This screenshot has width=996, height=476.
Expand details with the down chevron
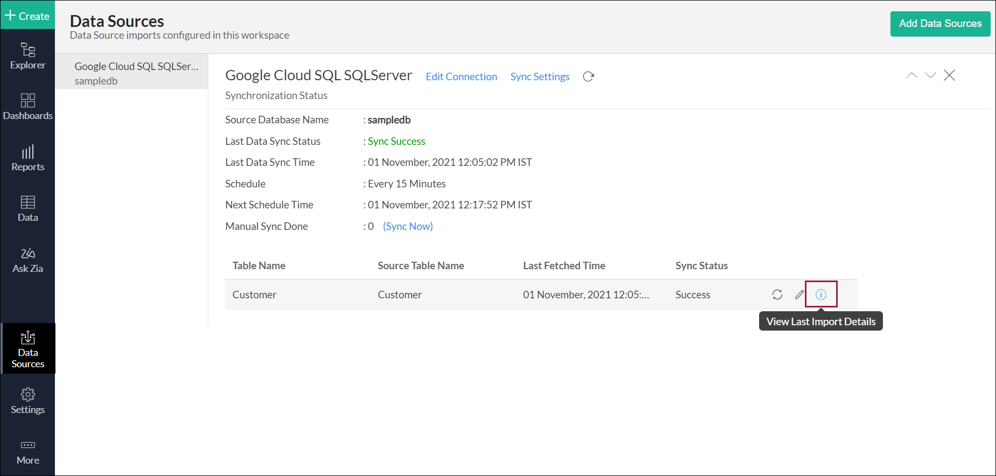click(930, 75)
